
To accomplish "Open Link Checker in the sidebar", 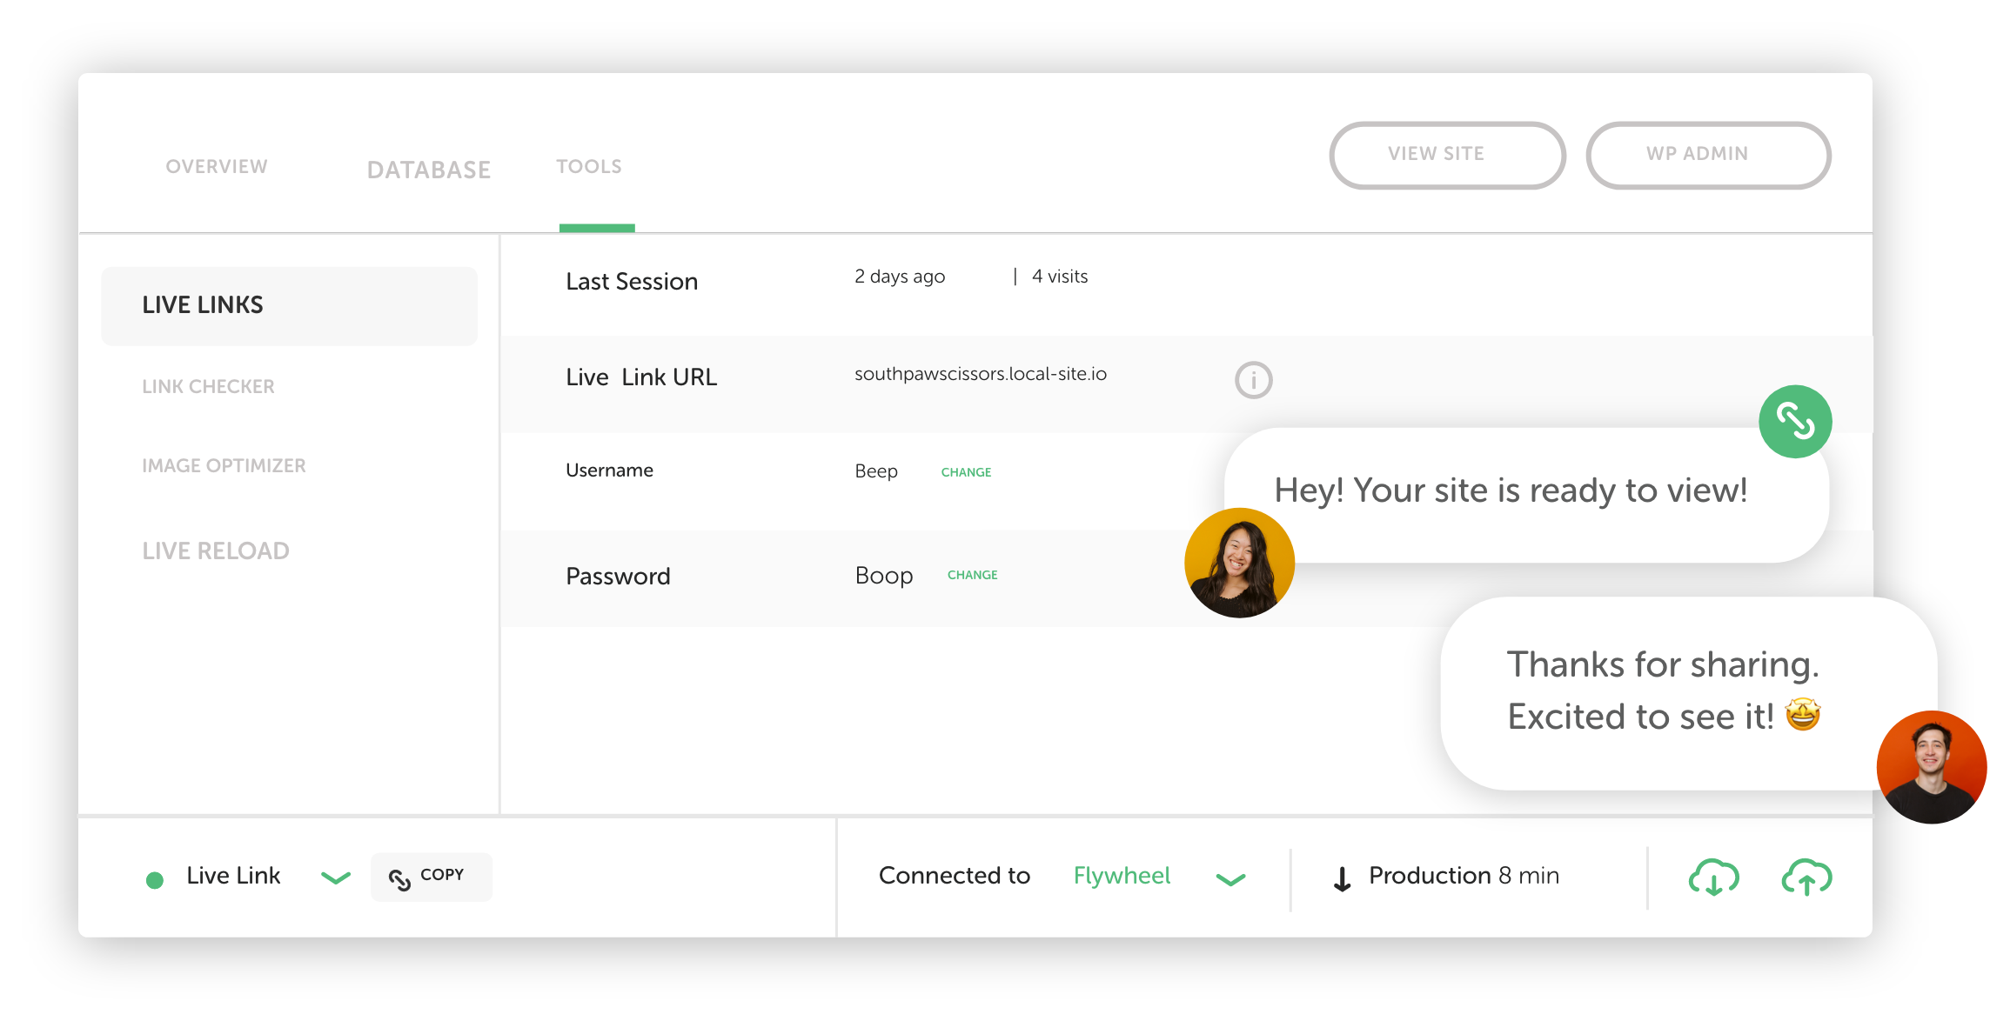I will (208, 386).
